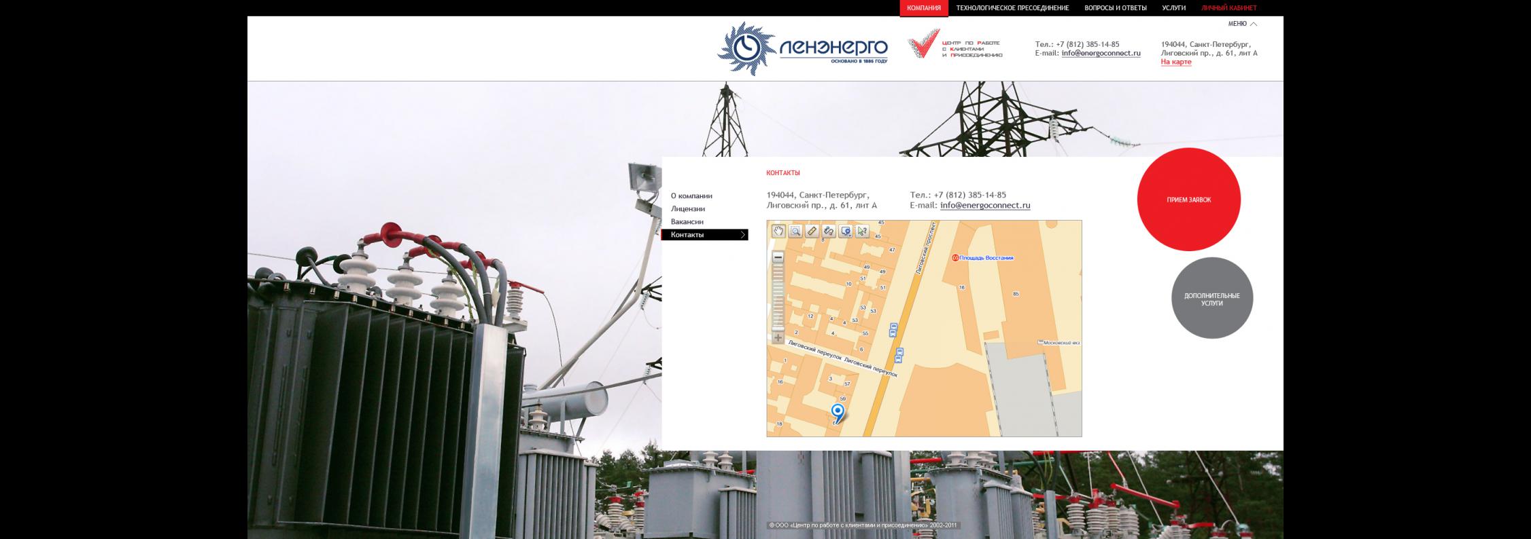Open the Вопросы и ответы menu
The height and width of the screenshot is (539, 1531).
click(x=1115, y=8)
